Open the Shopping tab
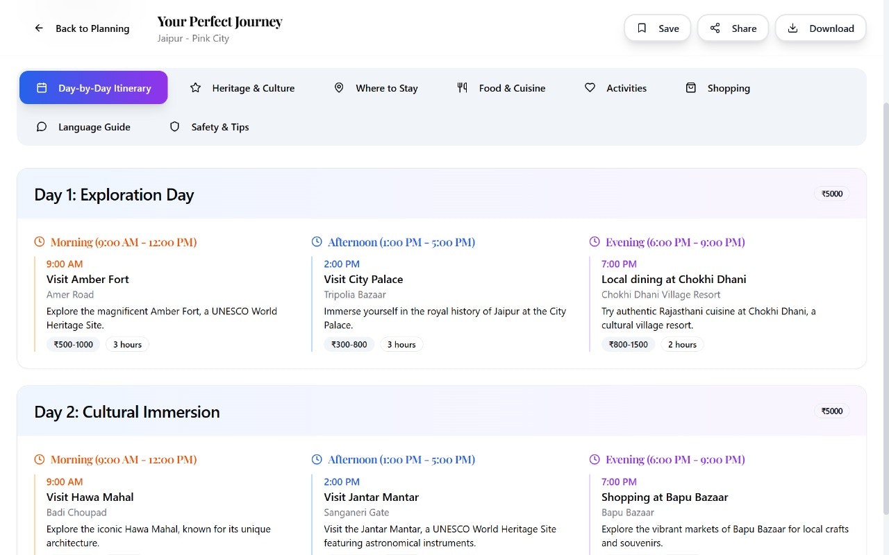Screen dimensions: 889x555 [x=717, y=87]
